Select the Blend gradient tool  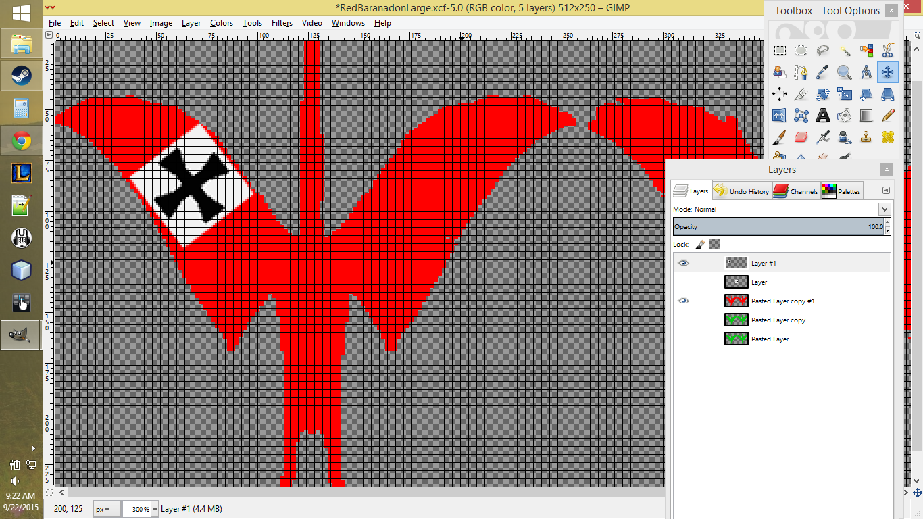point(866,116)
